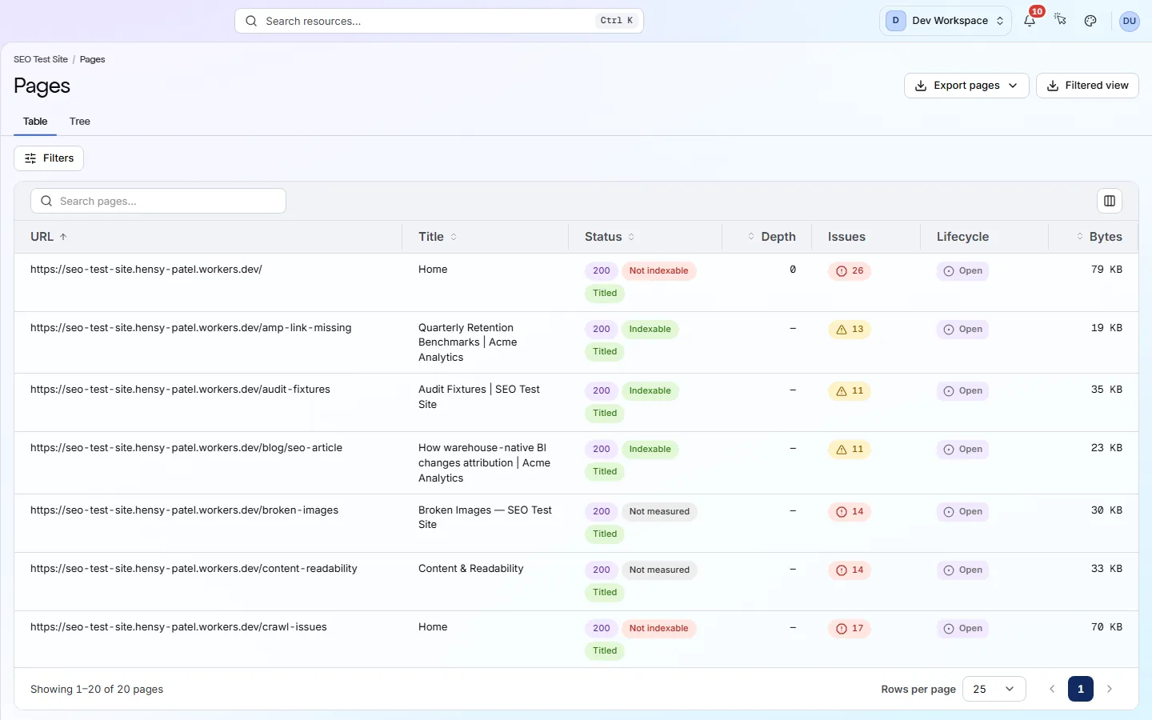Open the Dev Workspace switcher

coord(946,21)
